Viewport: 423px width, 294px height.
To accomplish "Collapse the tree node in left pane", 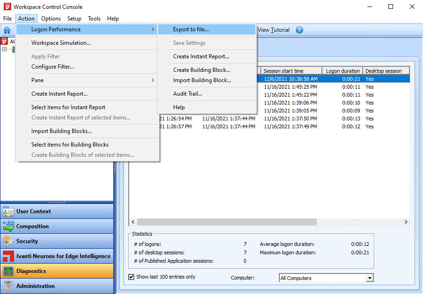I will (5, 49).
